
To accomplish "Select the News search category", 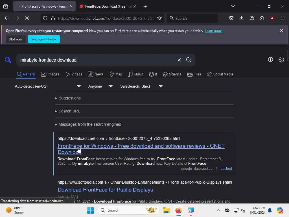I will click(x=96, y=74).
